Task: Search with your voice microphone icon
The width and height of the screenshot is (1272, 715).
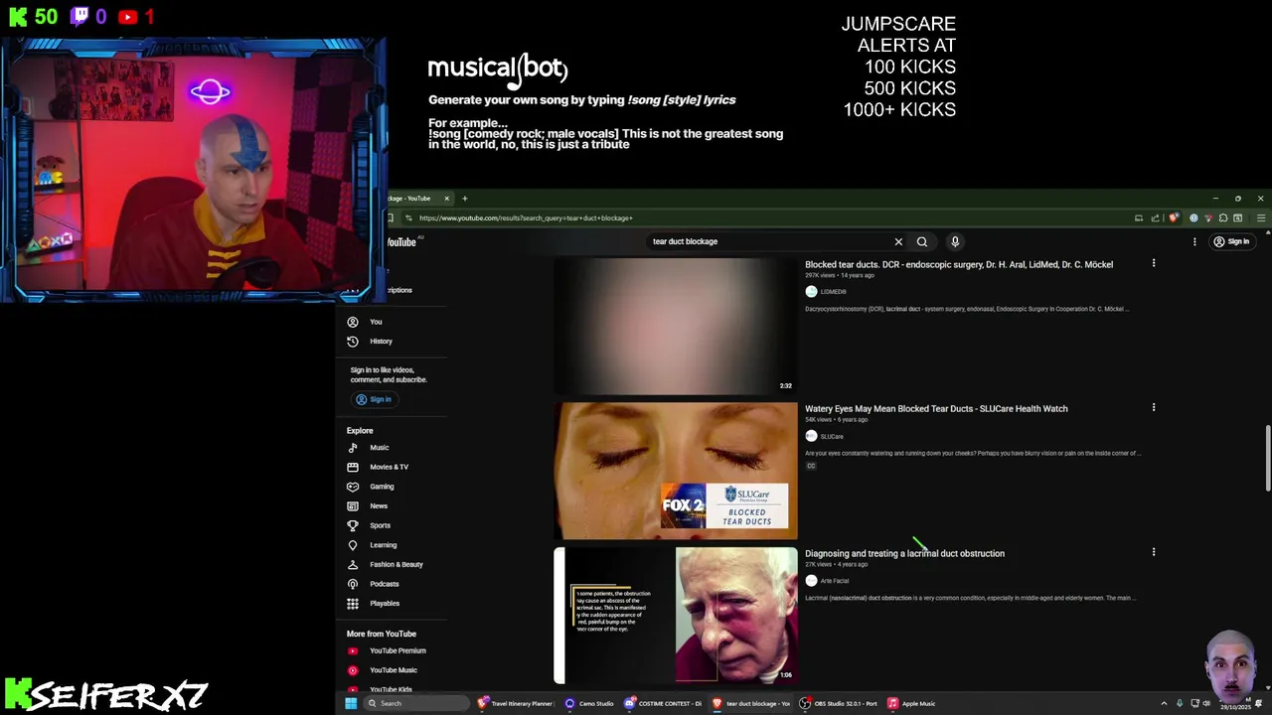Action: [x=955, y=241]
